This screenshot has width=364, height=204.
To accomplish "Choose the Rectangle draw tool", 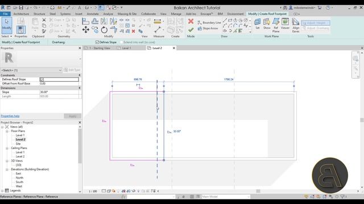I will pyautogui.click(x=230, y=20).
